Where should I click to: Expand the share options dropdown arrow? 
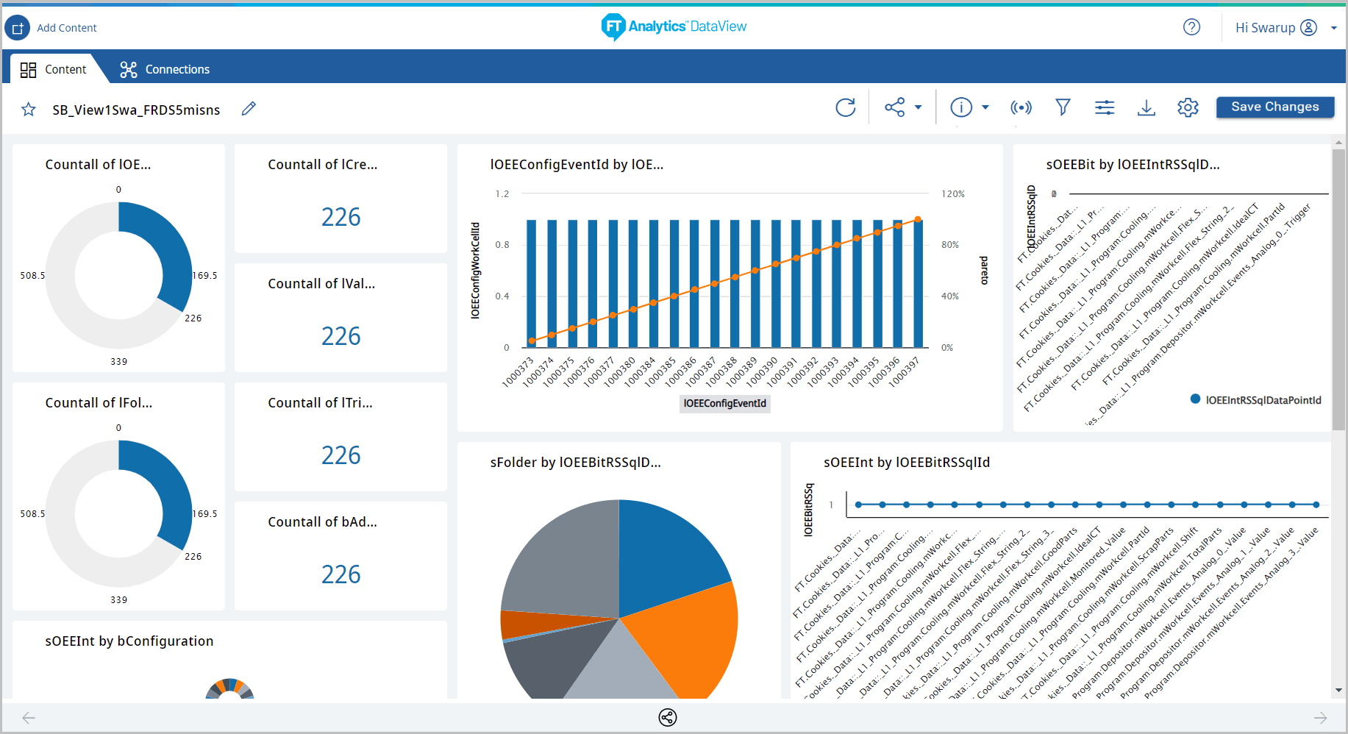pyautogui.click(x=918, y=107)
